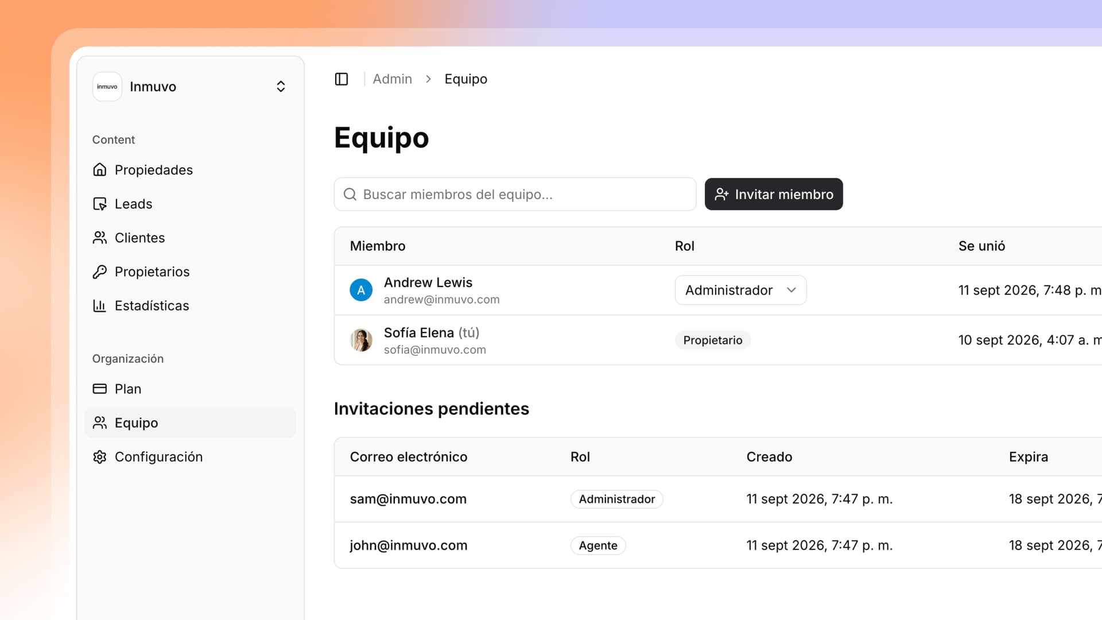Click sam's Administrador role badge
The image size is (1102, 620).
pos(616,499)
